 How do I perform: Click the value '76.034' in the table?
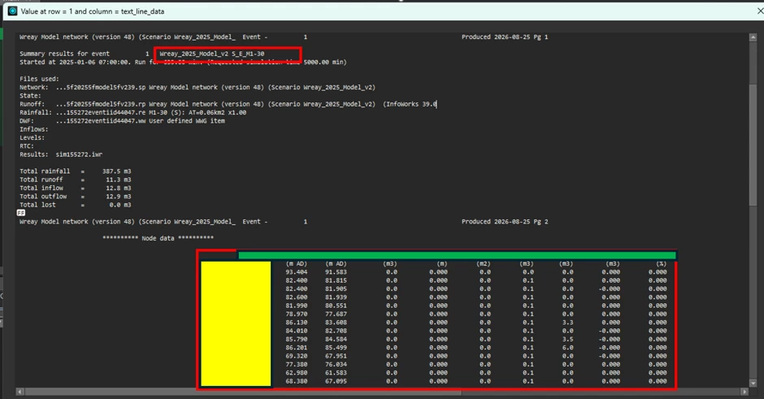[336, 364]
